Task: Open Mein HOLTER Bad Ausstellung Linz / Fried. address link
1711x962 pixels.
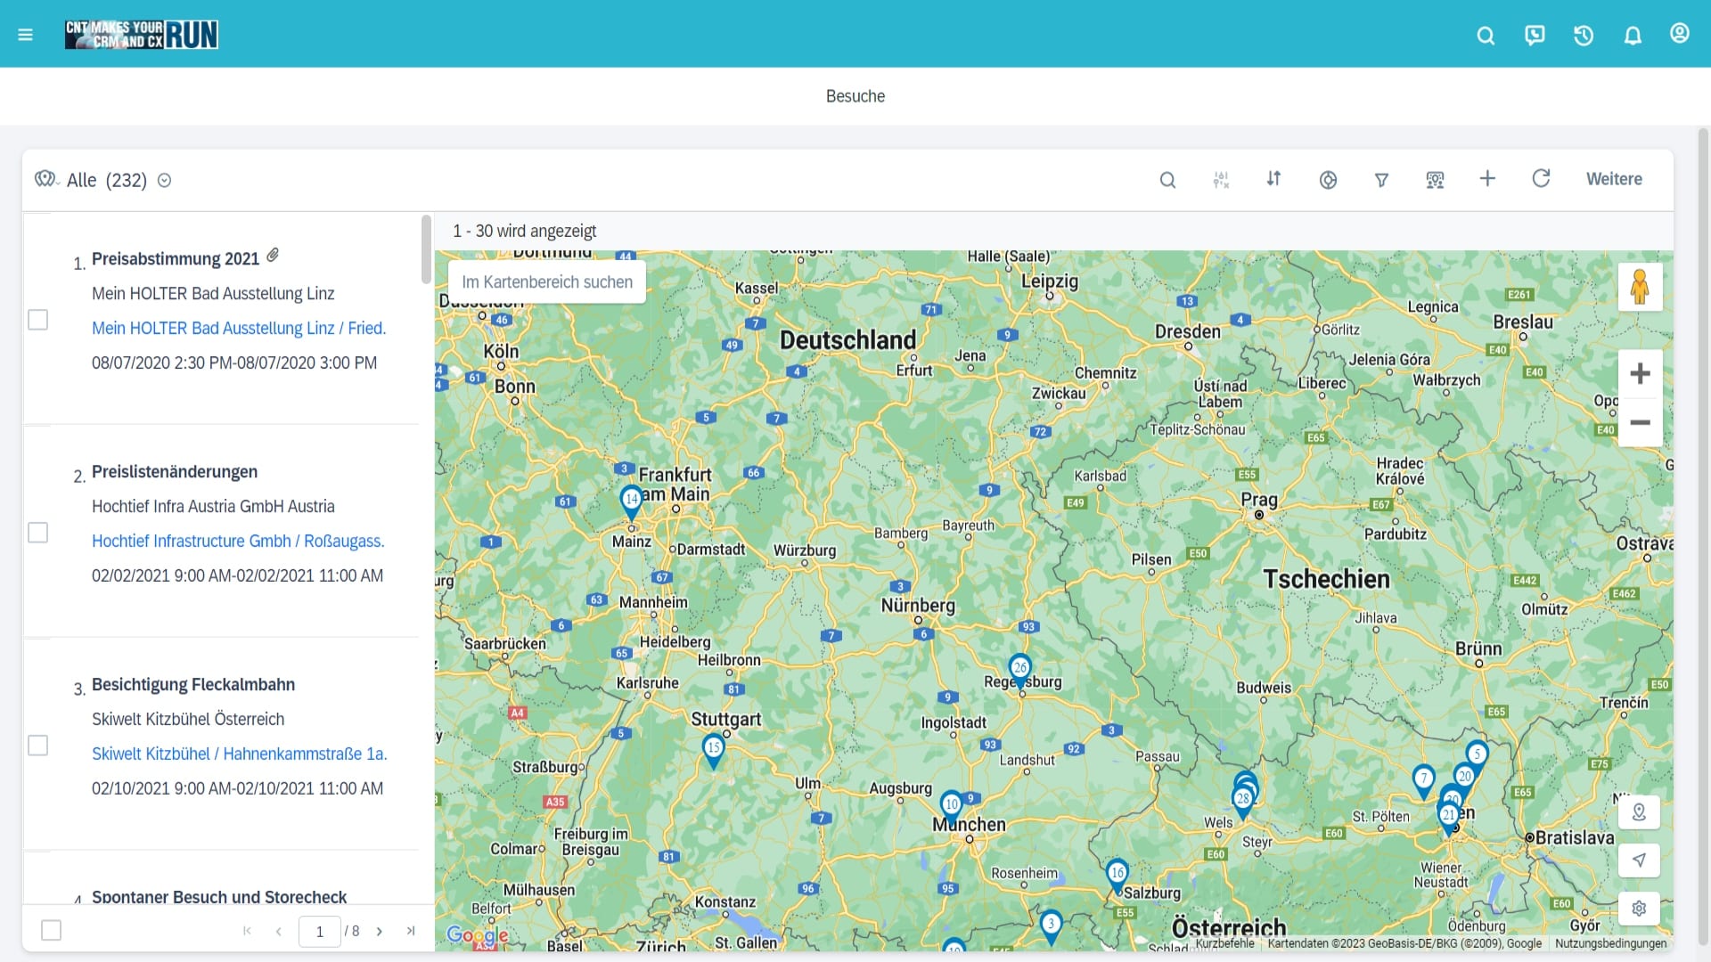Action: tap(239, 329)
